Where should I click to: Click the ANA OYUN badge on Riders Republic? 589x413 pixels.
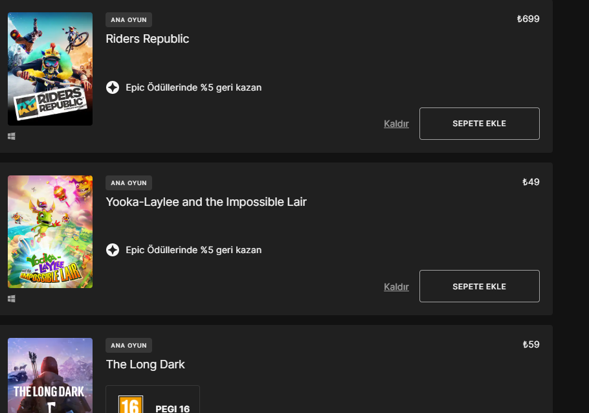click(128, 19)
